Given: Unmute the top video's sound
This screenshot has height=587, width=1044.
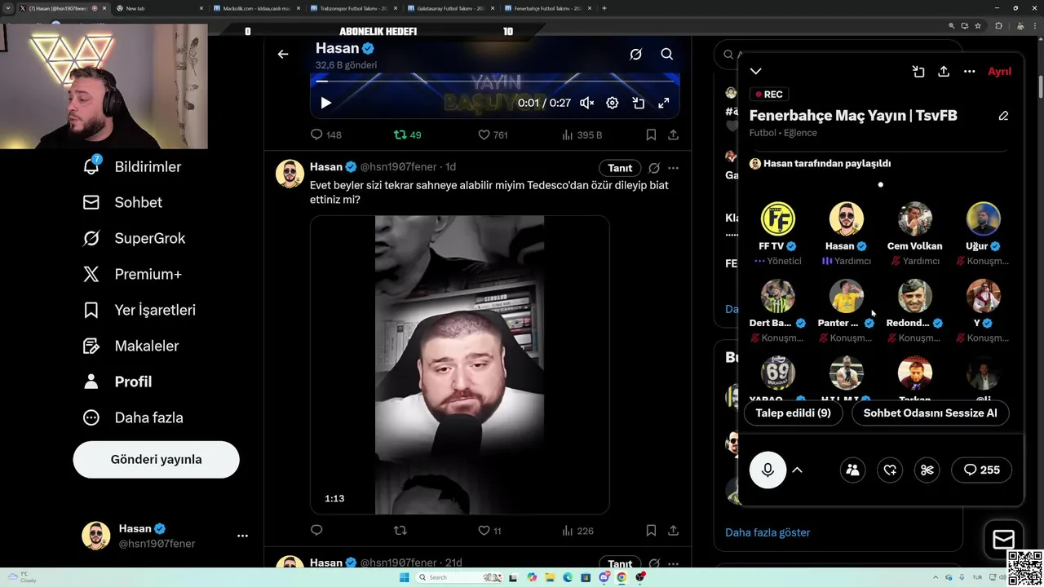Looking at the screenshot, I should click(x=586, y=103).
